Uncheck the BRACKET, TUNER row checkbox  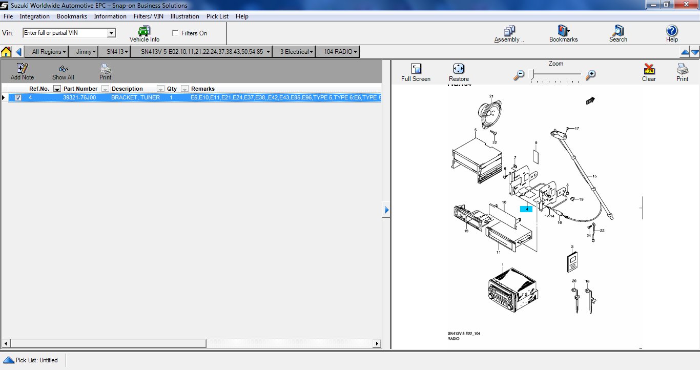pos(18,97)
